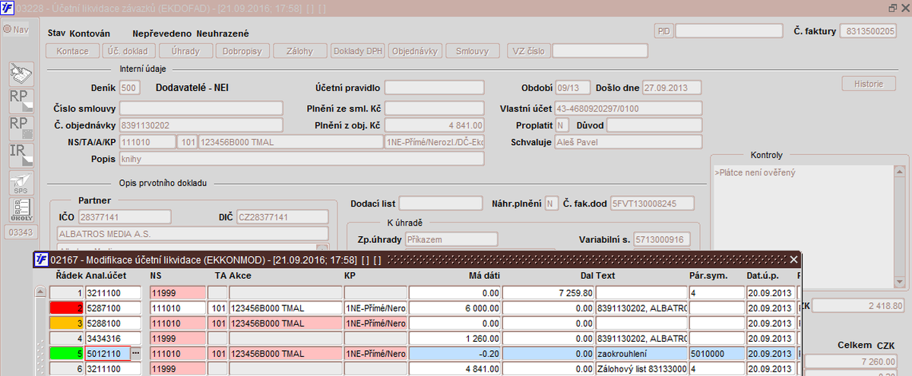Click the IR sidebar icon
912x376 pixels.
point(21,155)
